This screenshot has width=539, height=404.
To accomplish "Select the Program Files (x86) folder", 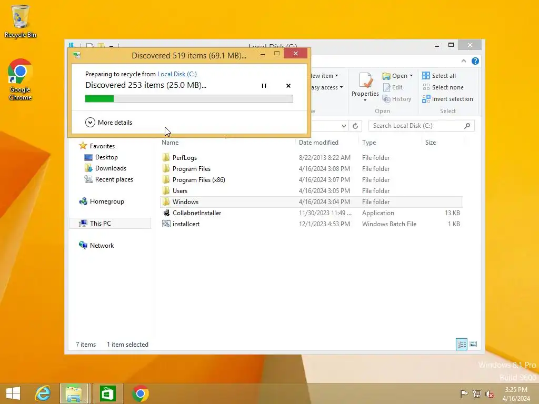I will pos(198,180).
